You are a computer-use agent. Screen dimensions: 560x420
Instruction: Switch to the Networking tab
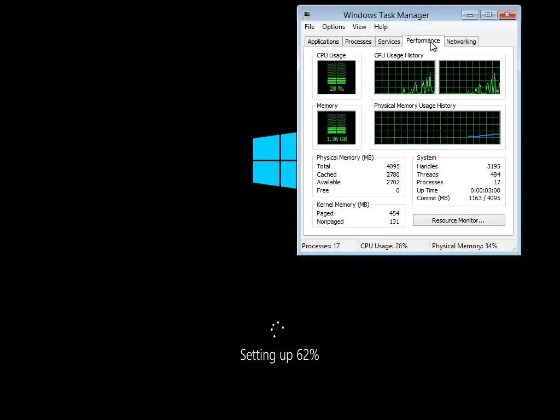461,42
